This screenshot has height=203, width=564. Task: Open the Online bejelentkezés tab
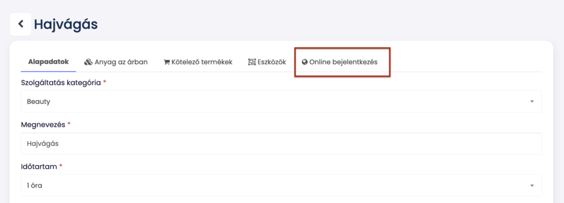pyautogui.click(x=339, y=62)
